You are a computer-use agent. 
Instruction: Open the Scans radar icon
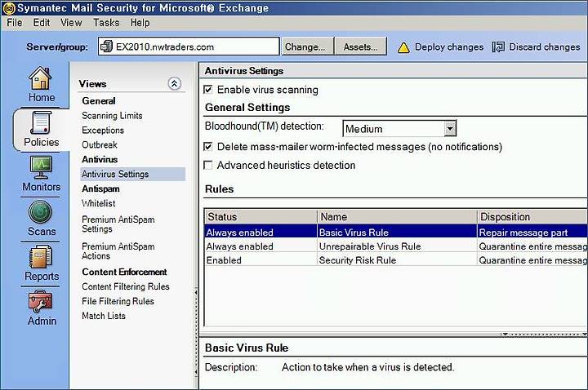[x=40, y=212]
